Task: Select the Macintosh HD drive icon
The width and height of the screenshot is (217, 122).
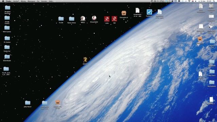Action: tap(211, 6)
